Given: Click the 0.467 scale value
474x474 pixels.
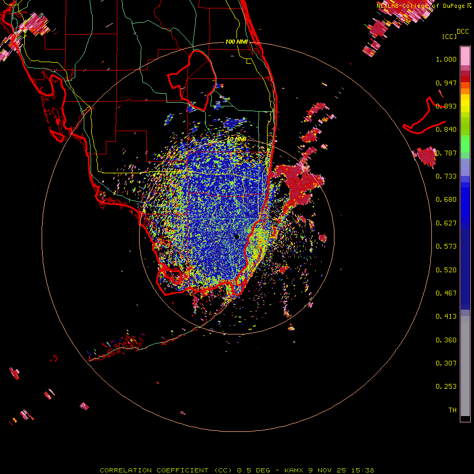Looking at the screenshot, I should click(446, 293).
